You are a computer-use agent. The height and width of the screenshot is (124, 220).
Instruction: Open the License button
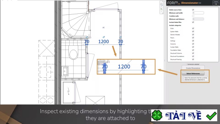pyautogui.click(x=216, y=2)
